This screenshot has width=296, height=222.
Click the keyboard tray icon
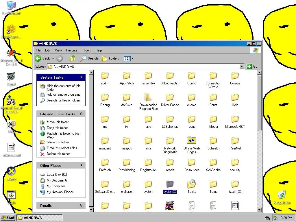(267, 218)
